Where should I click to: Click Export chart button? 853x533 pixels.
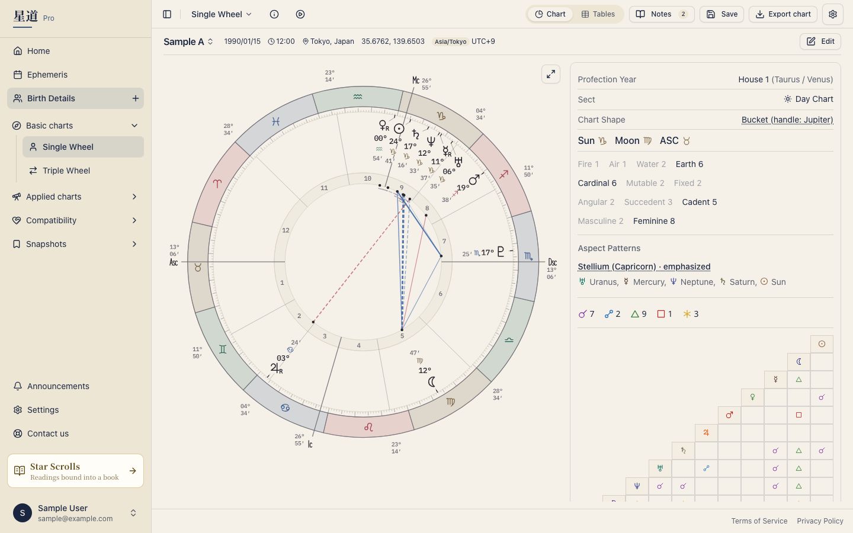[x=783, y=14]
